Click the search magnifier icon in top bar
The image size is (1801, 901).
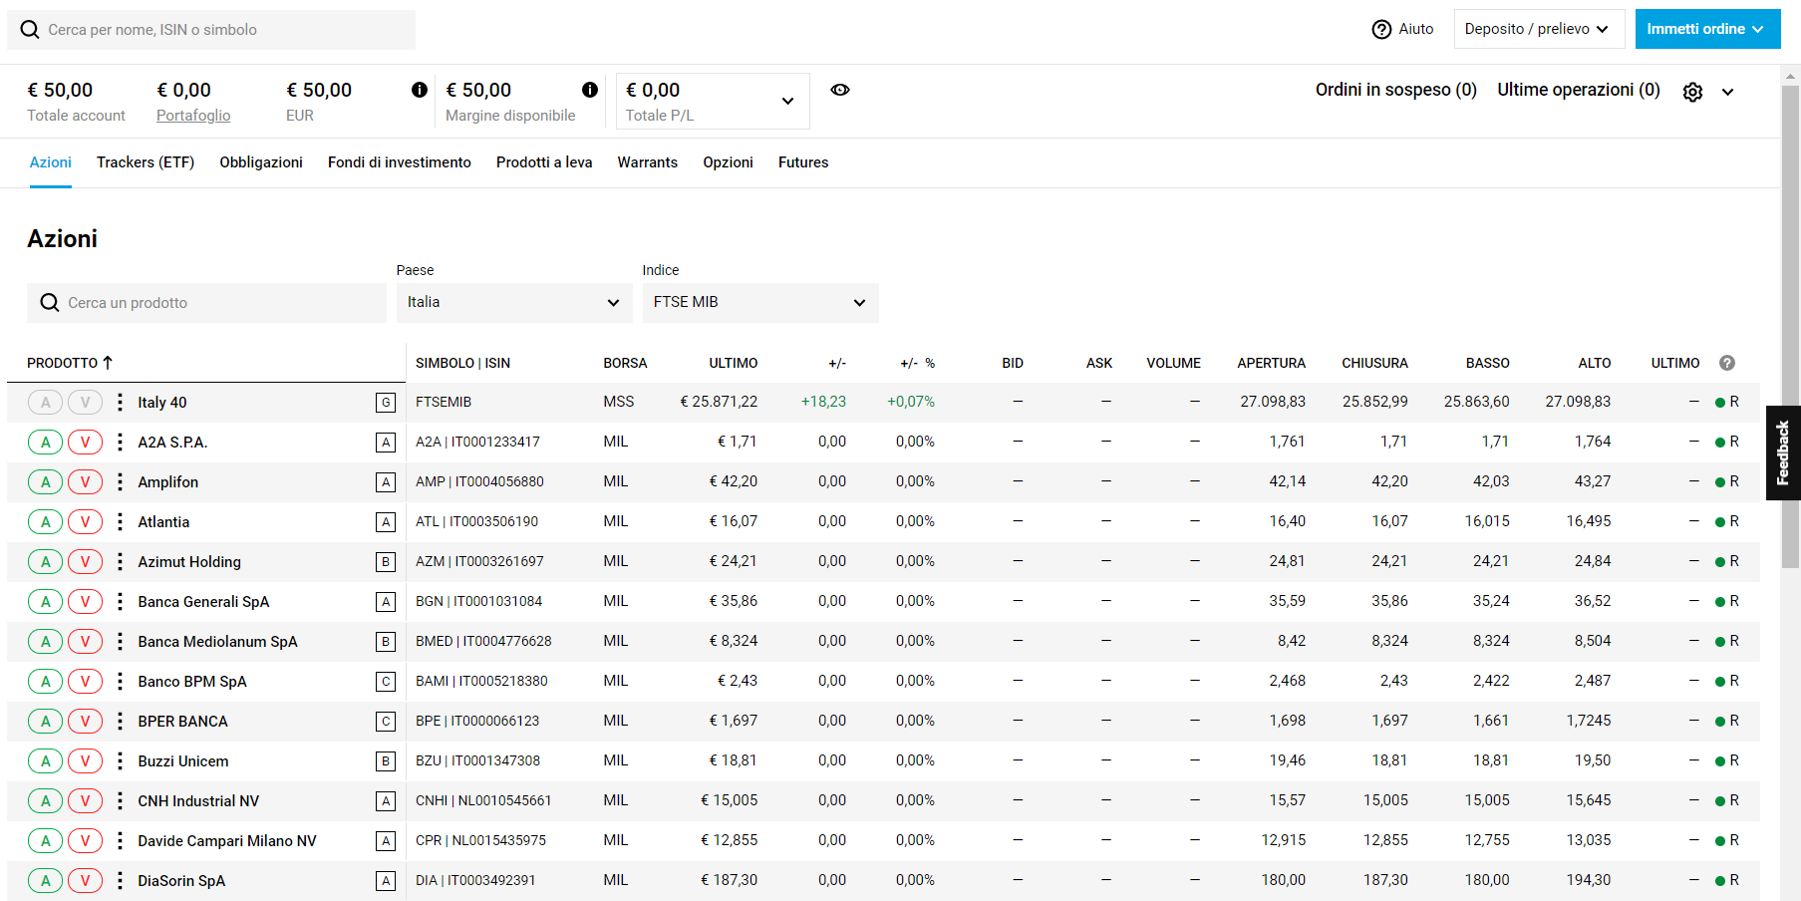point(30,30)
